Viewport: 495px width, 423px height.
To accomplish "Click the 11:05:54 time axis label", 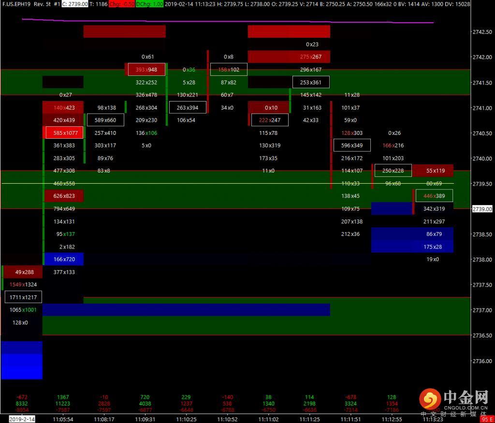I will tap(63, 419).
